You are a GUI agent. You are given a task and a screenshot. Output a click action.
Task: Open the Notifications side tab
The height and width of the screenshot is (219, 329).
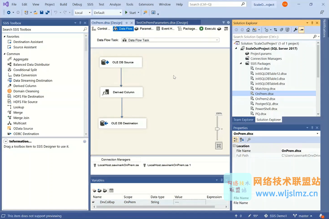click(x=324, y=28)
